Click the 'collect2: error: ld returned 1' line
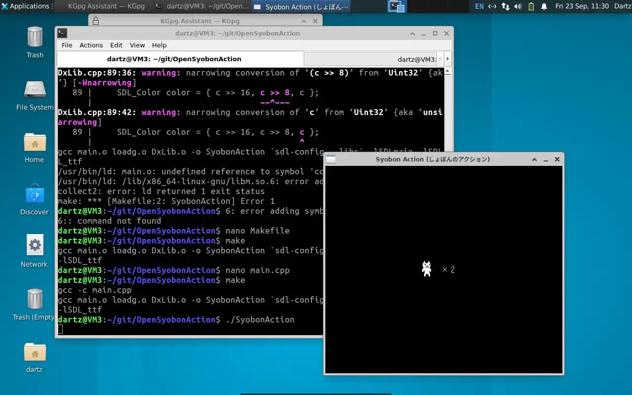632x395 pixels. [161, 191]
